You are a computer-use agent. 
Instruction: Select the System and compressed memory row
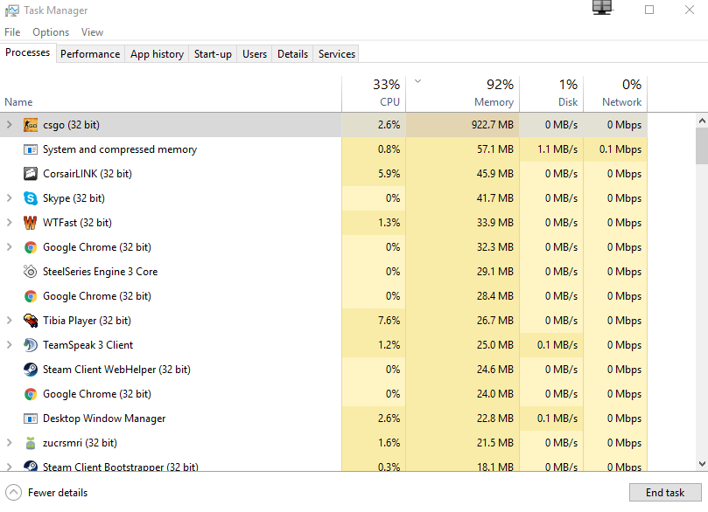pyautogui.click(x=324, y=149)
